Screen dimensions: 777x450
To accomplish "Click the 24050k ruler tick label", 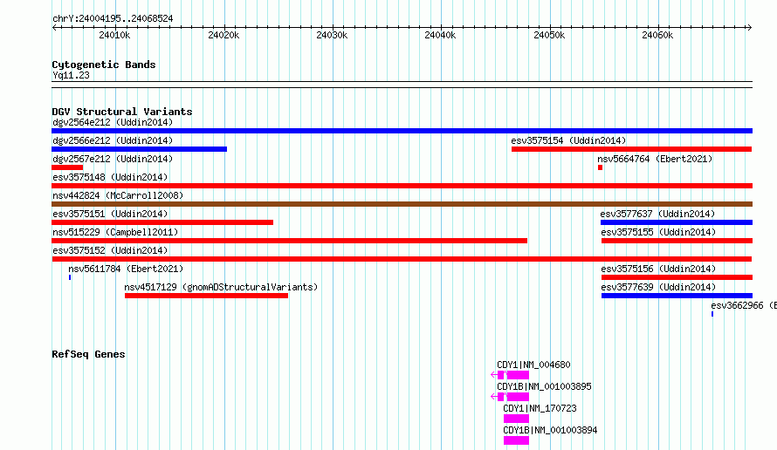I will click(x=549, y=35).
